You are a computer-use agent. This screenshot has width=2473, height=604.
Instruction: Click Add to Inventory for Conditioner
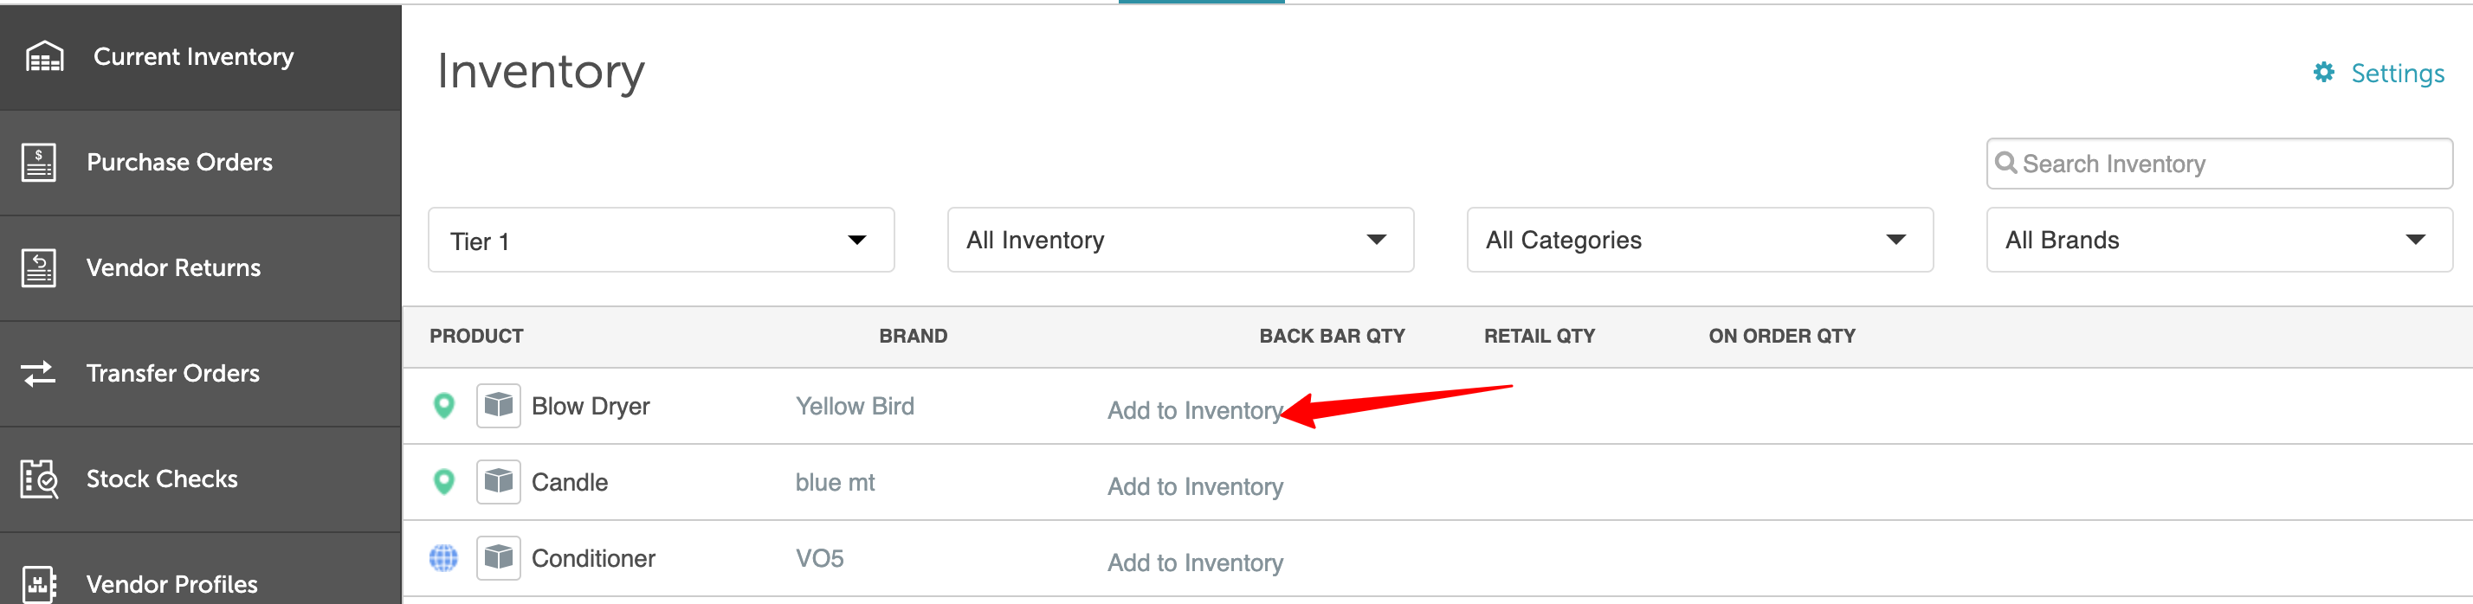point(1194,562)
